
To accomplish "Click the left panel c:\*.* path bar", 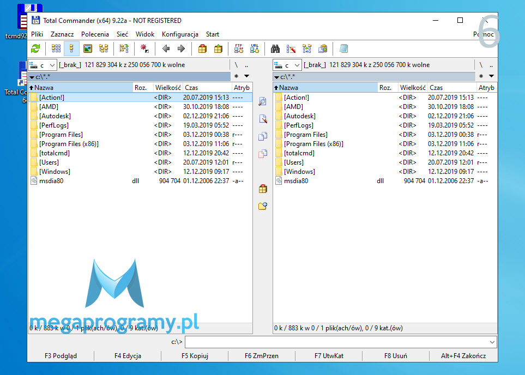I will click(x=129, y=77).
